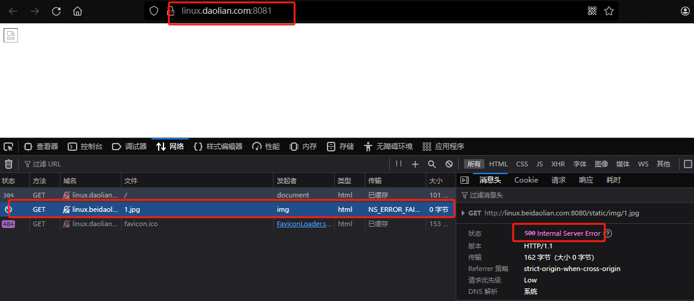
Task: Go to browser home page
Action: point(77,11)
